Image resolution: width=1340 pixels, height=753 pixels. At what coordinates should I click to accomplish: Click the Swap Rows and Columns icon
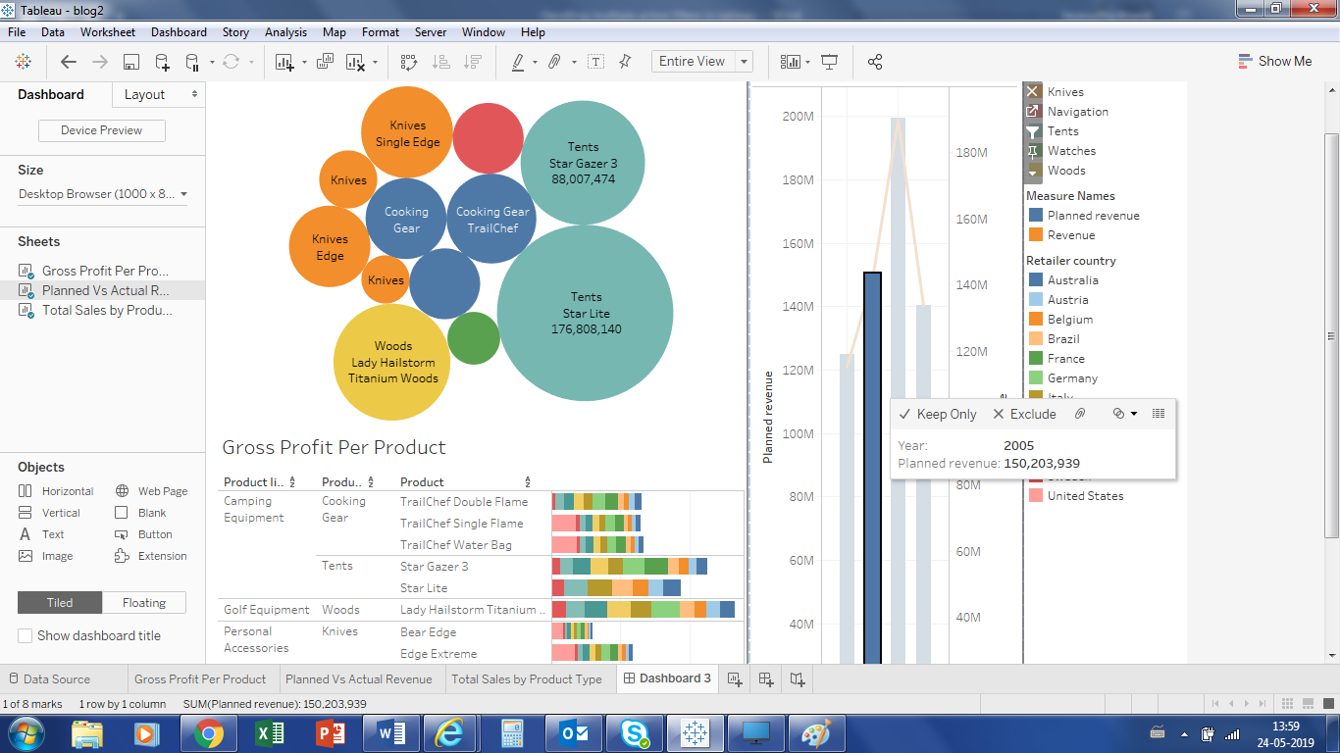[409, 61]
